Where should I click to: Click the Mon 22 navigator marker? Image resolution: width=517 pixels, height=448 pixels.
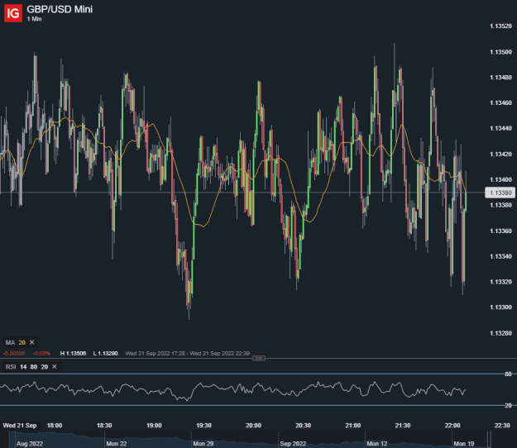coord(117,444)
